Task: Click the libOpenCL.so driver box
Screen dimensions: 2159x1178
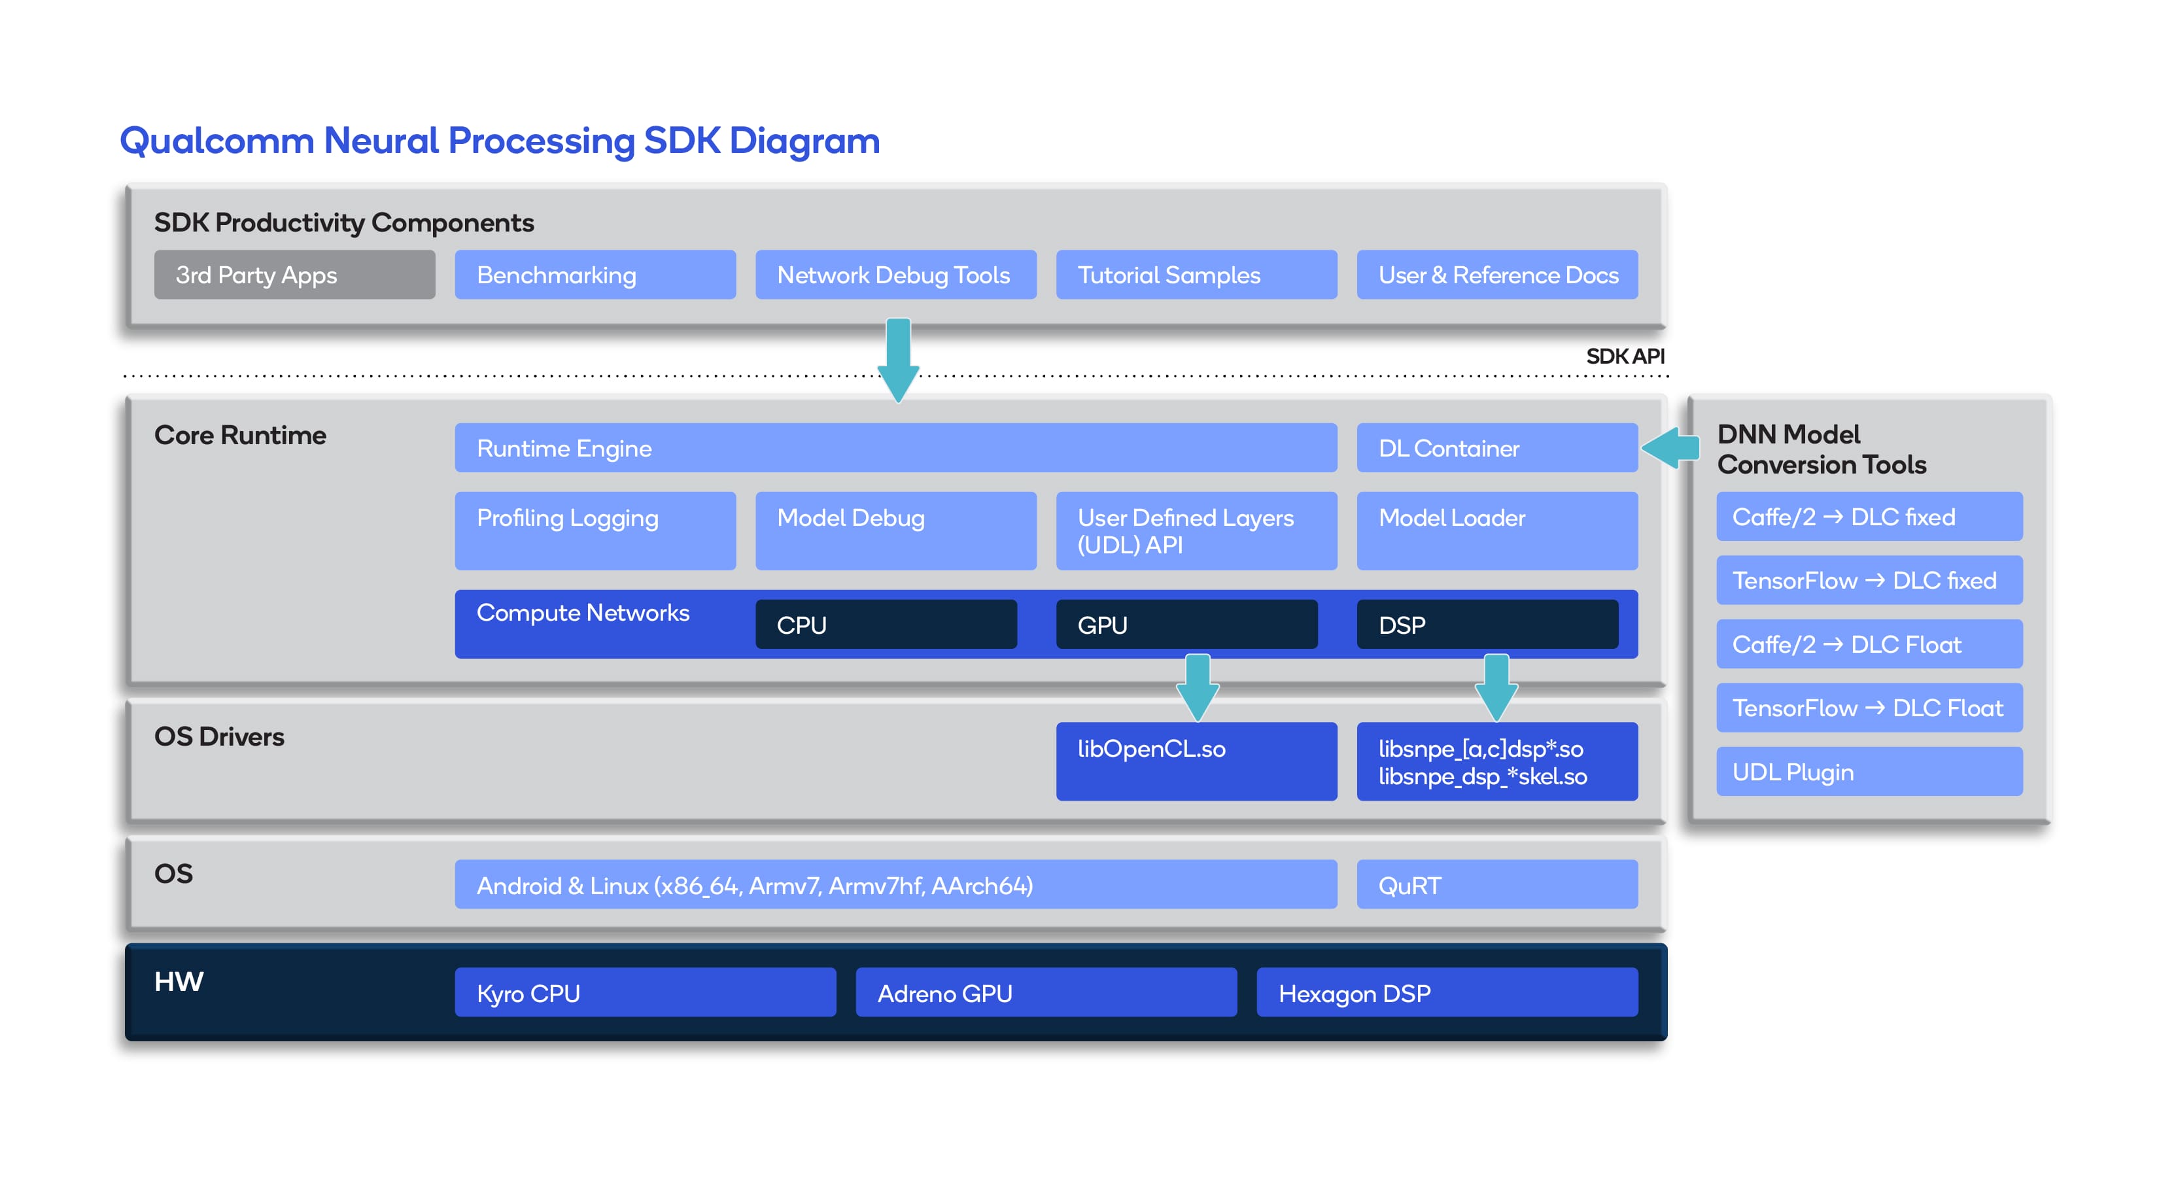Action: pyautogui.click(x=1196, y=761)
